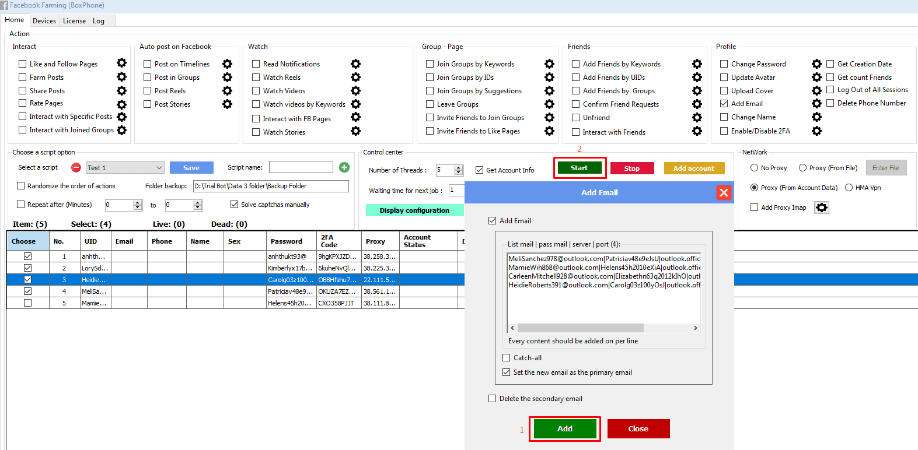Decrease the Number of Threads stepper
The image size is (918, 450).
click(x=459, y=173)
